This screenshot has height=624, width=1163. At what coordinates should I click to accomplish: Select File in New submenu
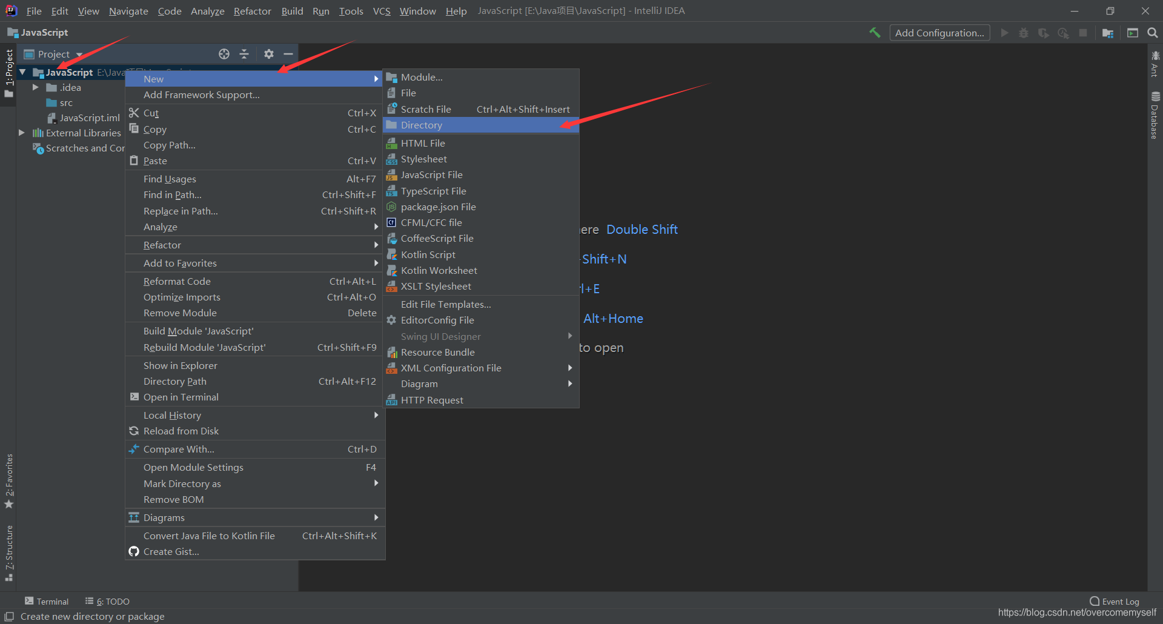481,93
